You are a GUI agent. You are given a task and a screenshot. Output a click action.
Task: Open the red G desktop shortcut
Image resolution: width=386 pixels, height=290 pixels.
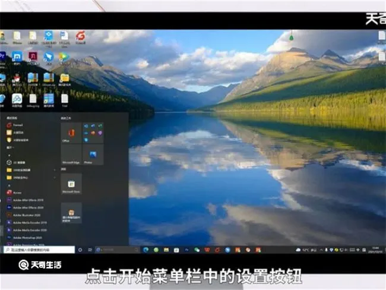(80, 37)
